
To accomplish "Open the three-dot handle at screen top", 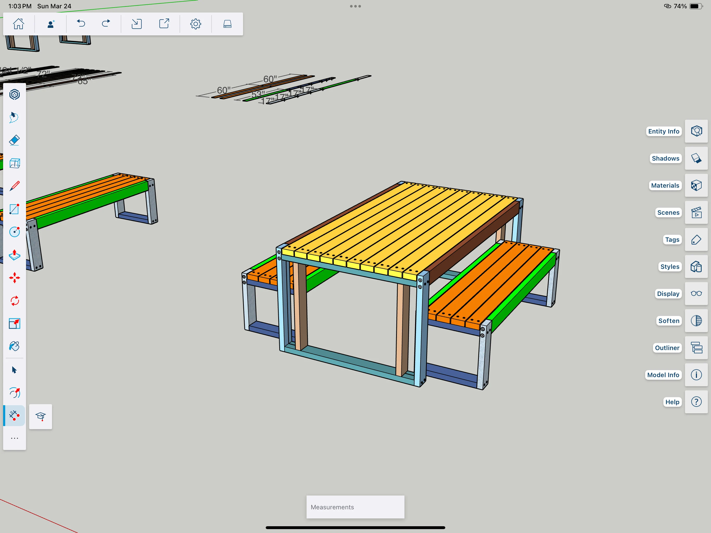I will tap(355, 6).
